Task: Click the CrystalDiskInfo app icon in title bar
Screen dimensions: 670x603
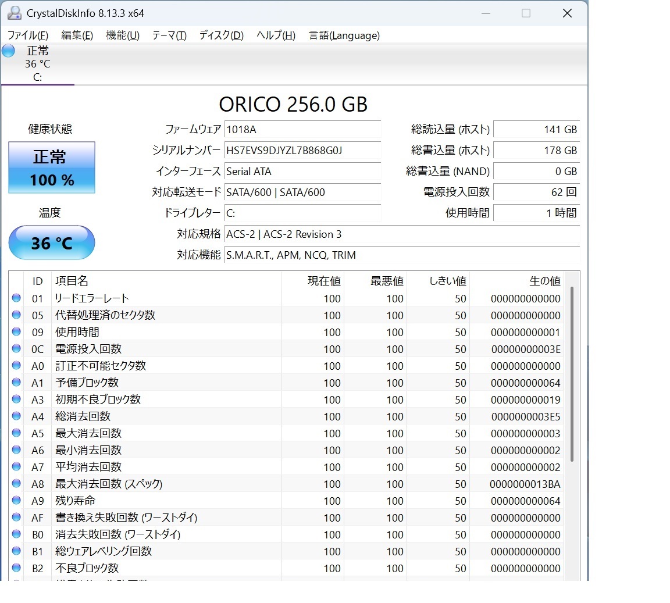Action: pyautogui.click(x=15, y=13)
